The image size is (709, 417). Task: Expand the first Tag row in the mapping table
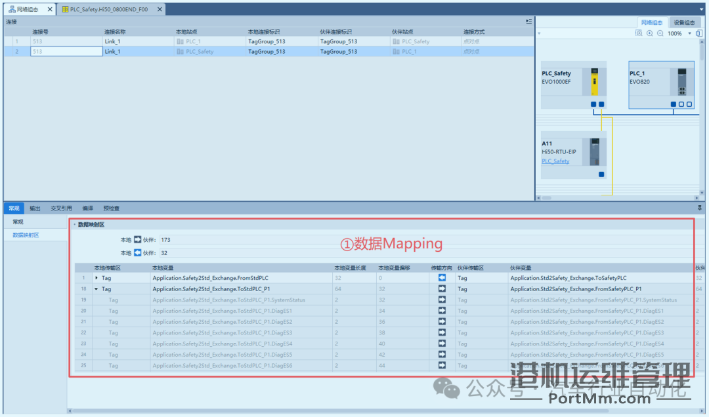coord(98,277)
